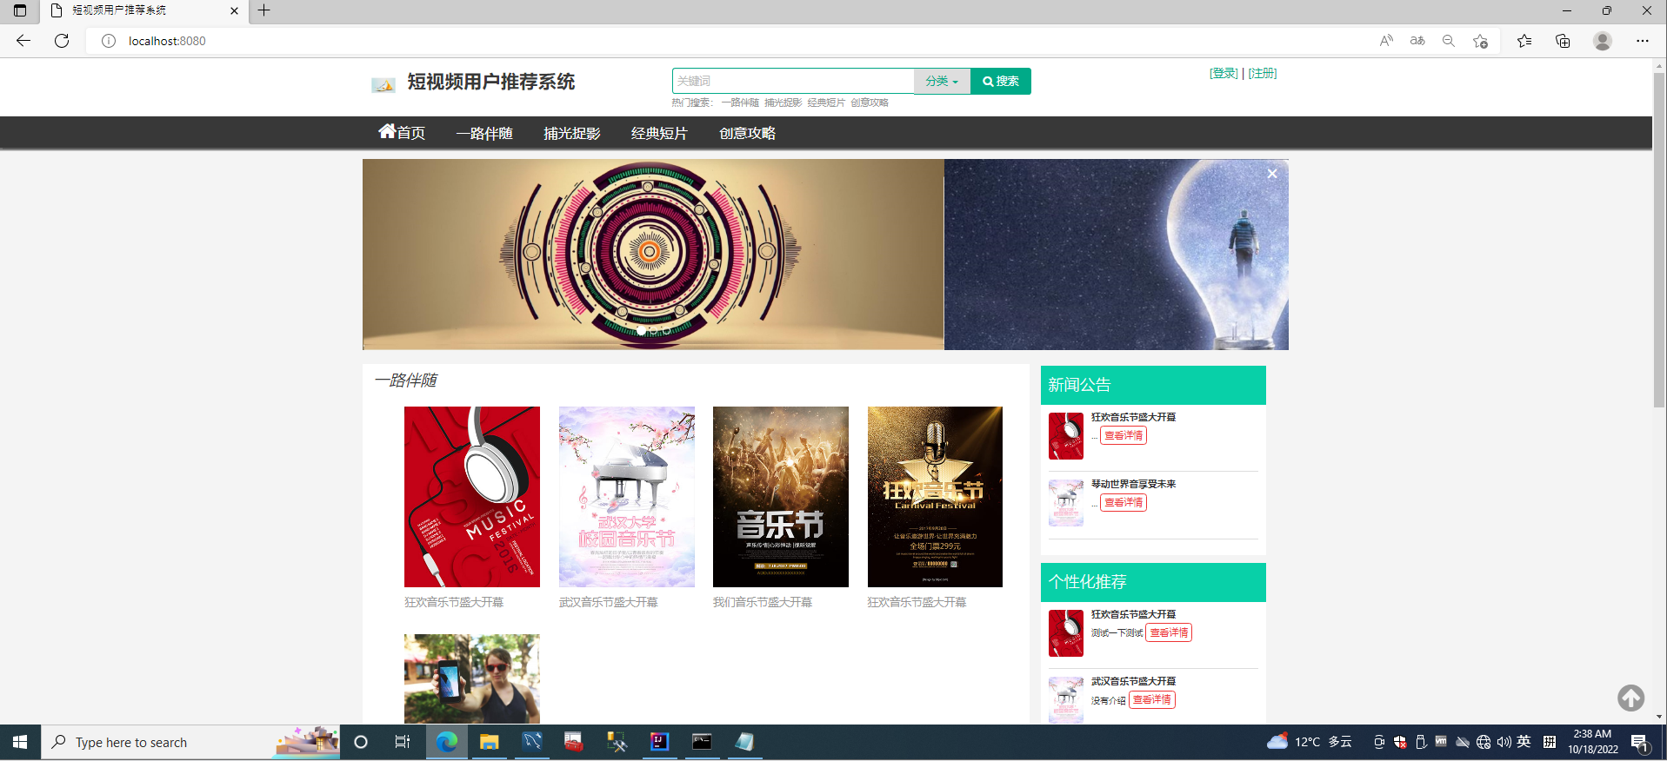Open the Favorites list icon
The height and width of the screenshot is (761, 1667).
[1524, 41]
